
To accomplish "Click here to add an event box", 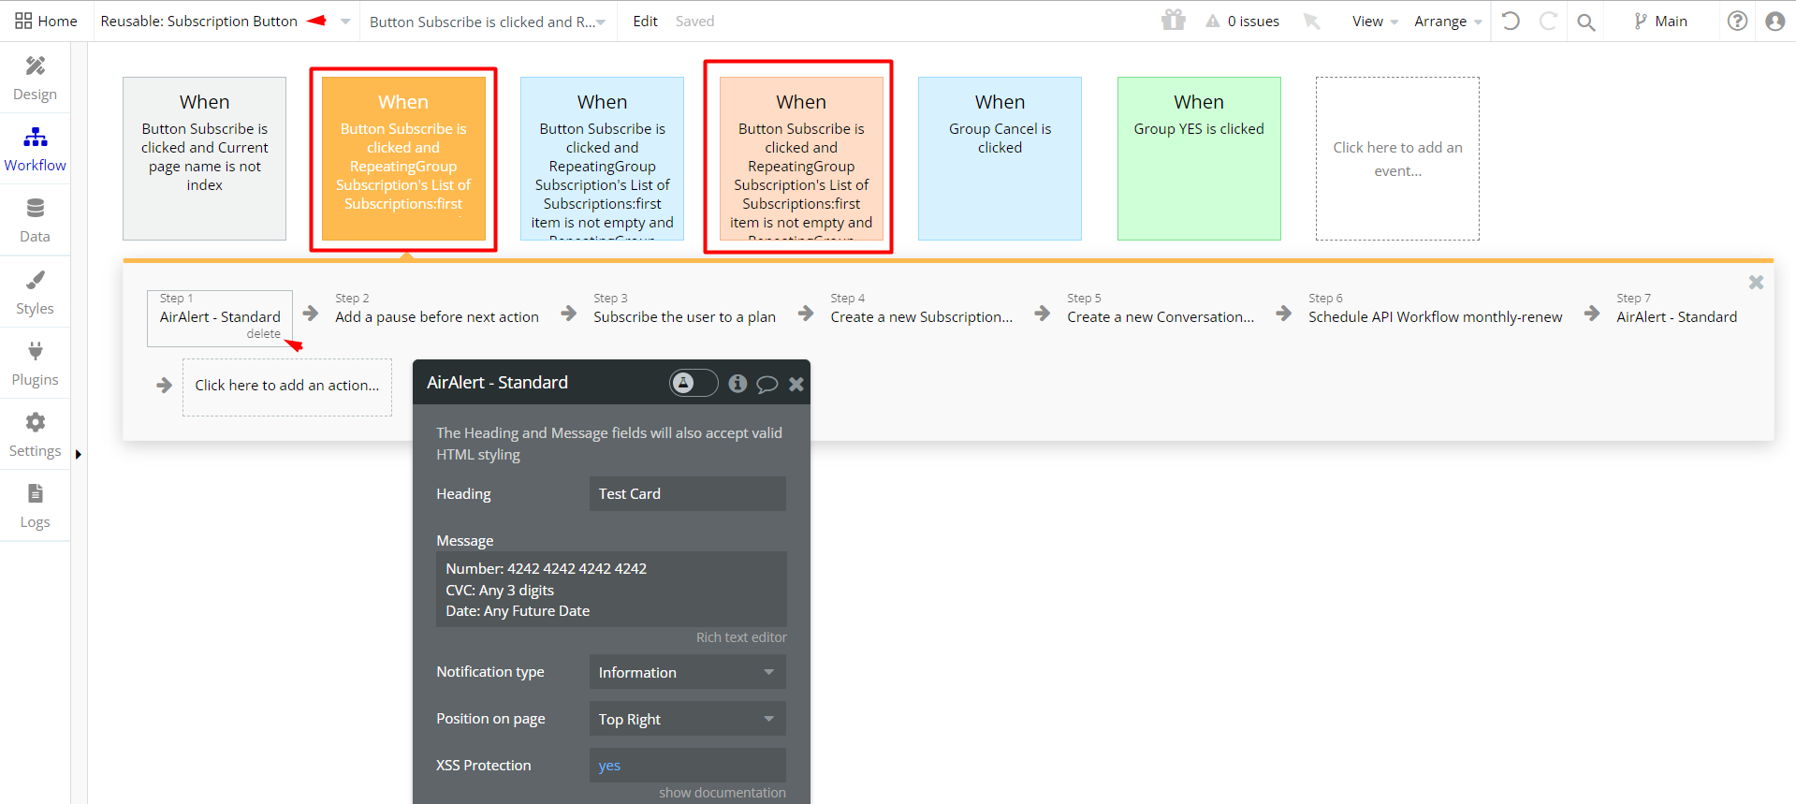I will 1397,158.
